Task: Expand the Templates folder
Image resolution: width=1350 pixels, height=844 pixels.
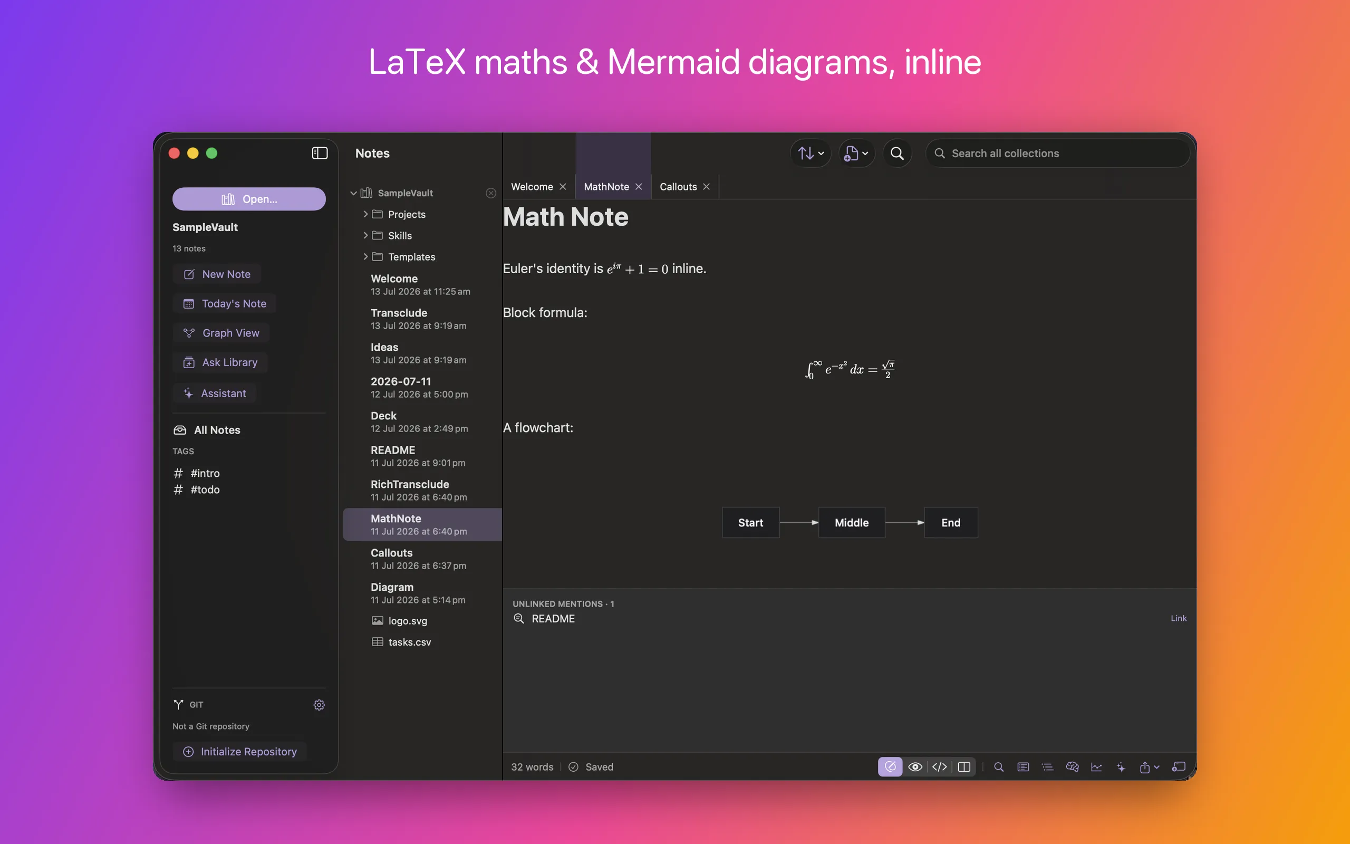Action: coord(365,257)
